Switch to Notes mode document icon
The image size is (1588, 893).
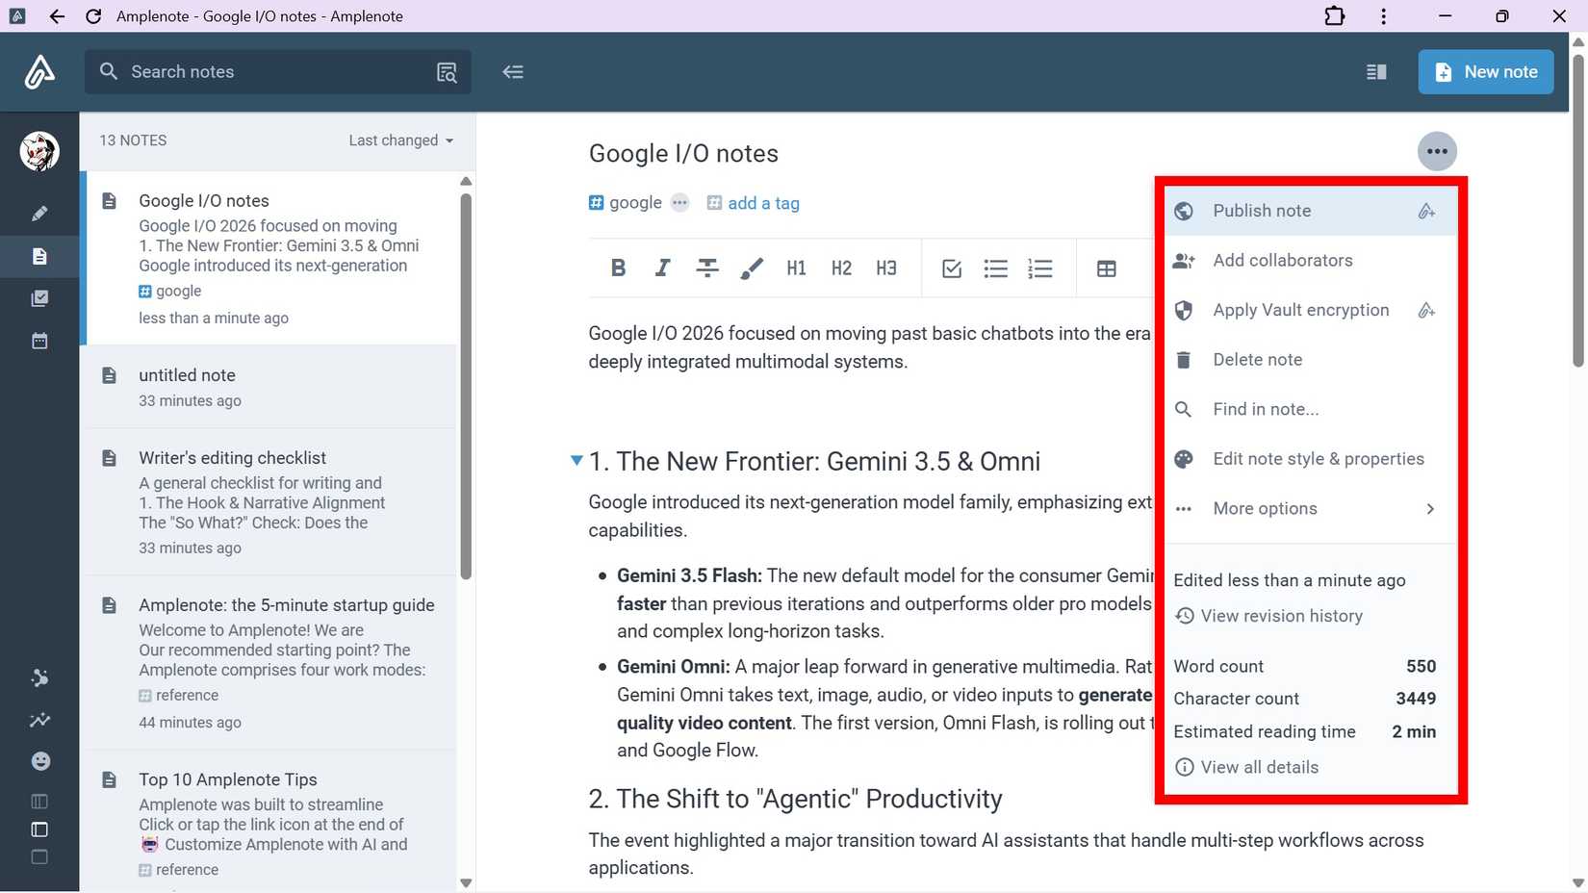click(39, 256)
